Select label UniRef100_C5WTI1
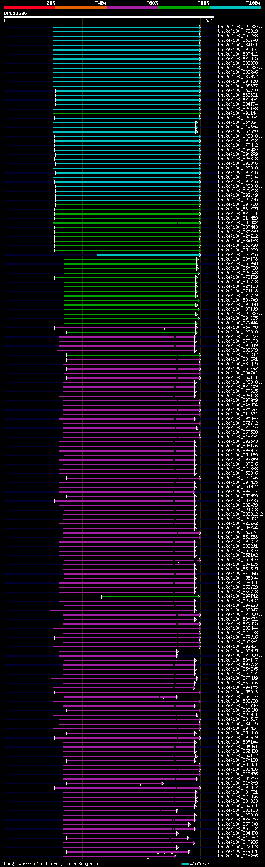This screenshot has width=265, height=867. 238,377
